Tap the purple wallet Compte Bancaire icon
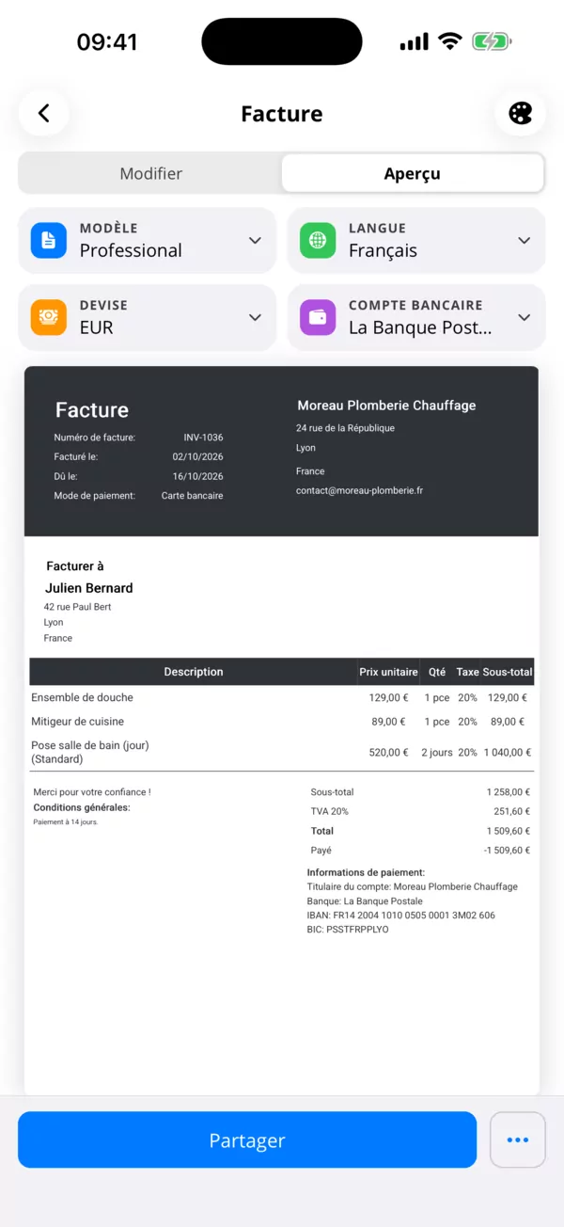The width and height of the screenshot is (564, 1227). 318,317
